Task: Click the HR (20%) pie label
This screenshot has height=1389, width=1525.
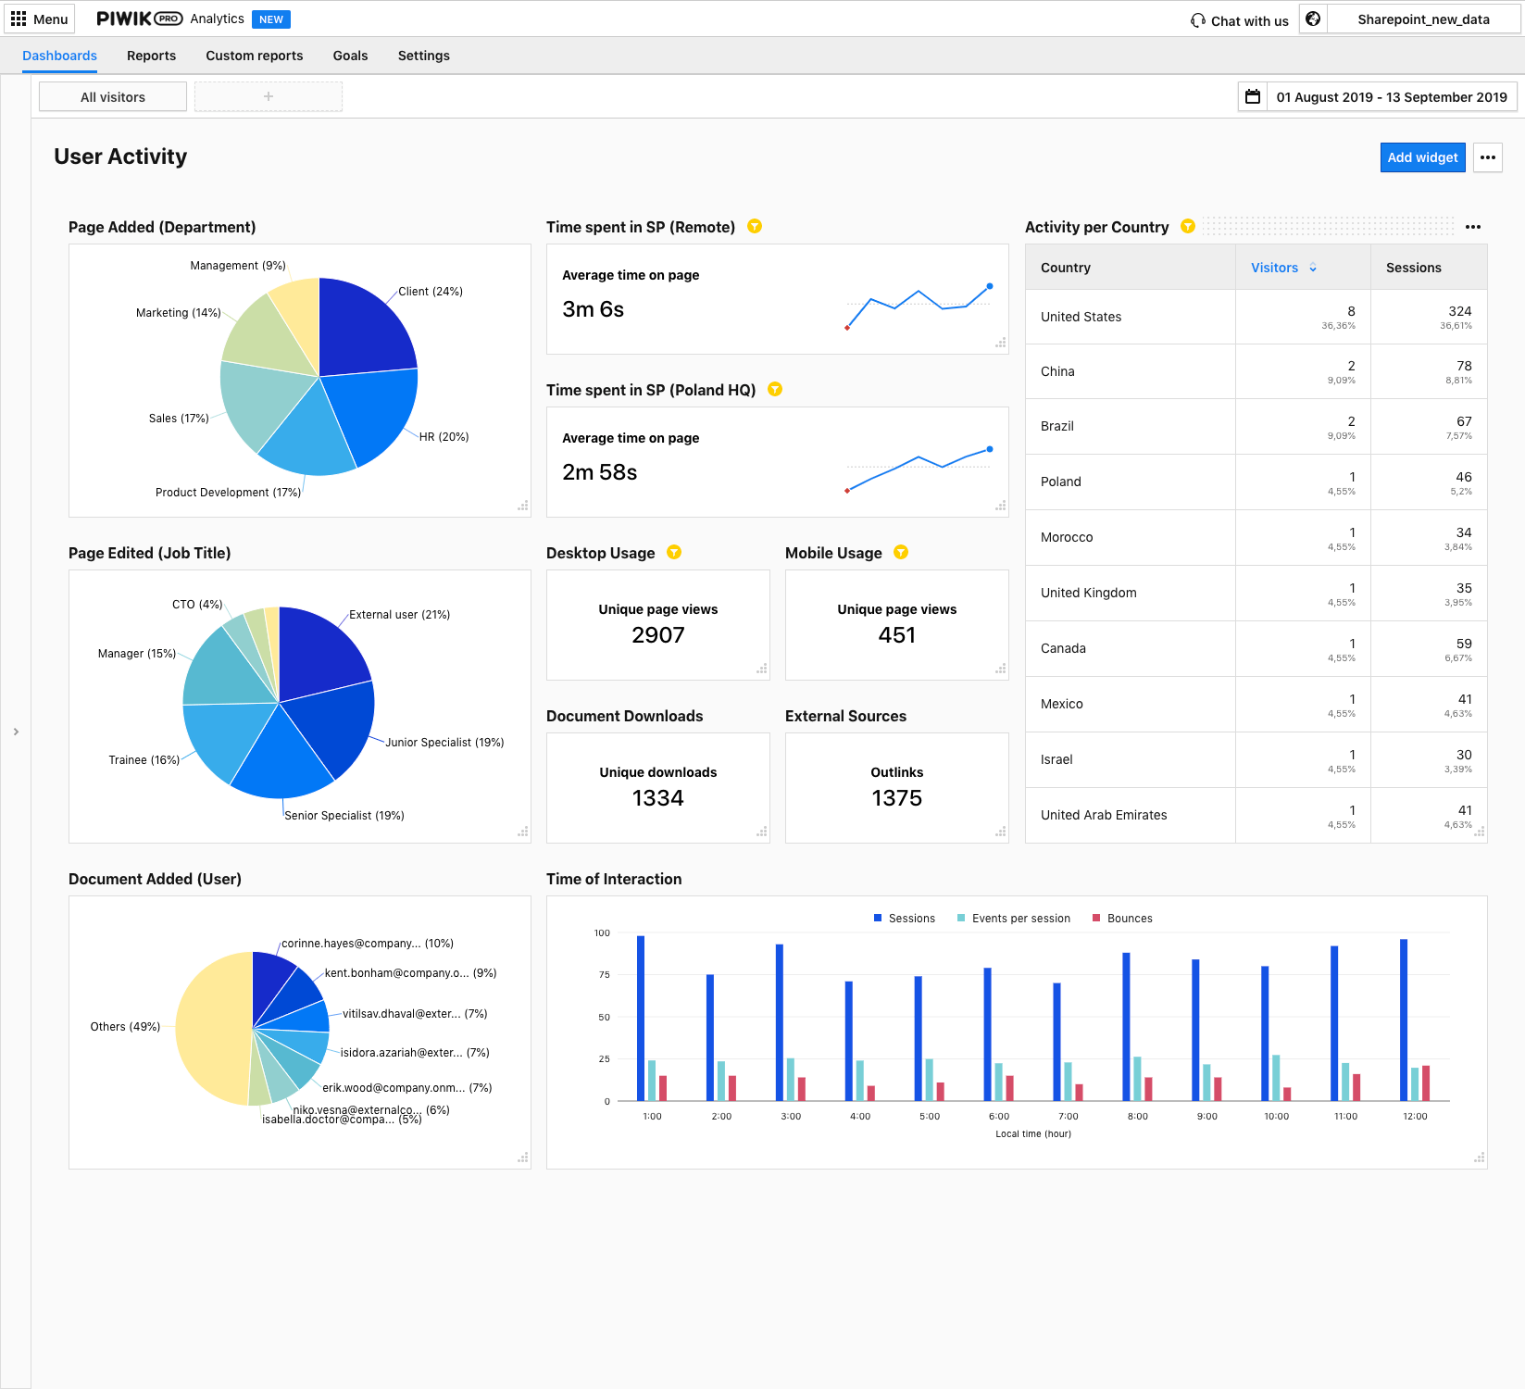Action: (444, 437)
